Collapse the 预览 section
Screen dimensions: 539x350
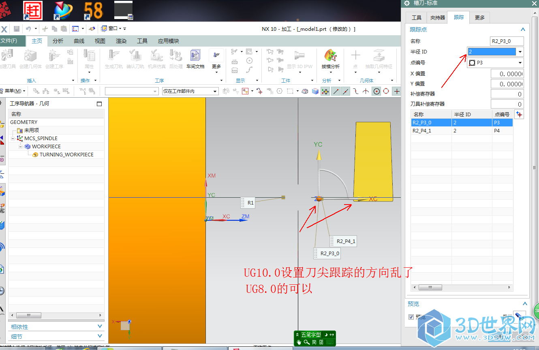[524, 304]
